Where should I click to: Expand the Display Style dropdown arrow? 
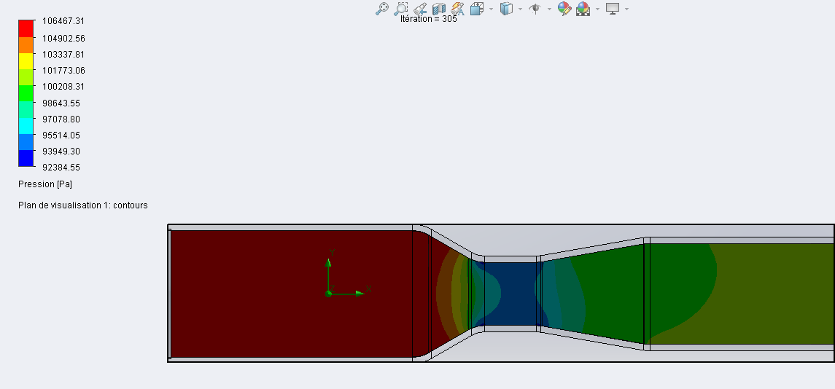tap(520, 9)
